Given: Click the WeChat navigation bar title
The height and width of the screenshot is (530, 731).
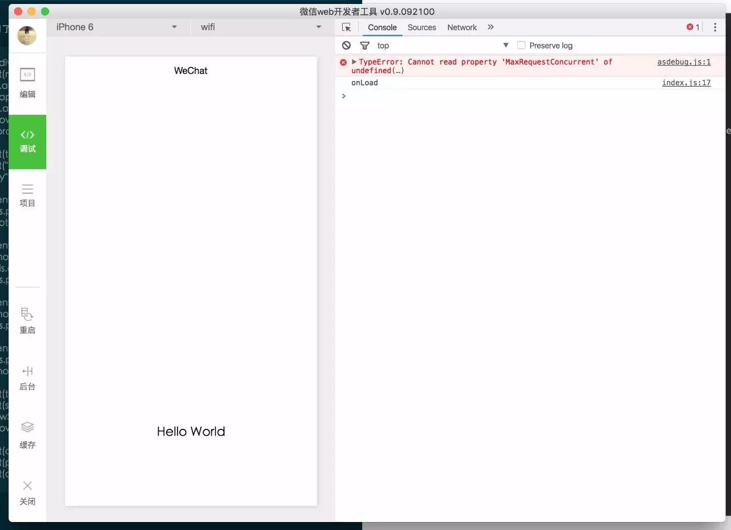Looking at the screenshot, I should [191, 71].
